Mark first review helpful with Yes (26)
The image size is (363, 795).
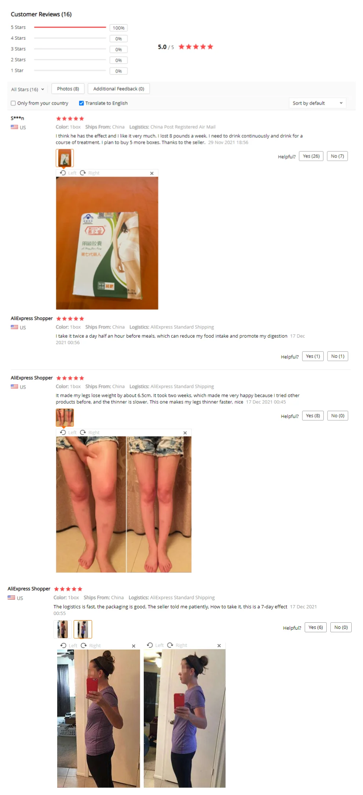click(x=311, y=156)
